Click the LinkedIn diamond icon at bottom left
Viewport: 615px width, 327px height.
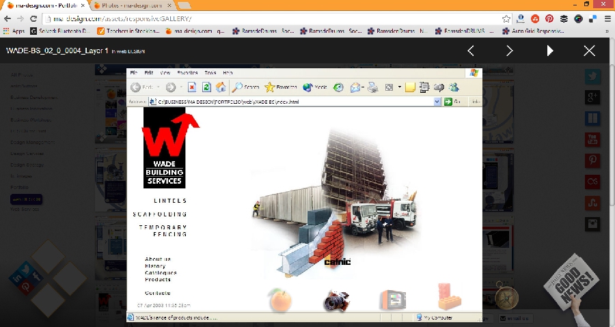(17, 278)
